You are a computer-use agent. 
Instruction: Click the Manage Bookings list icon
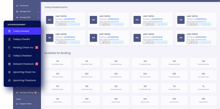point(17,93)
